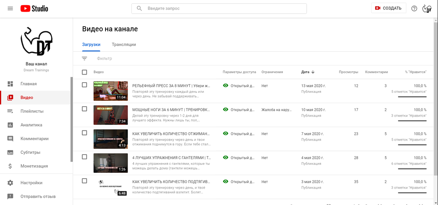438x205 pixels.
Task: Open the 1:26 video thumbnail
Action: point(111,163)
